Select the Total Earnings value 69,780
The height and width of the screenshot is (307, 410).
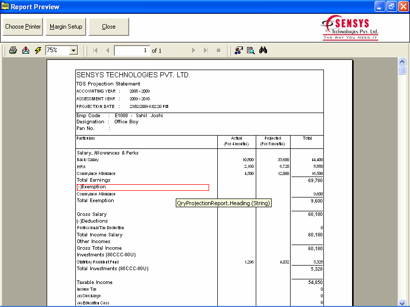click(x=315, y=181)
